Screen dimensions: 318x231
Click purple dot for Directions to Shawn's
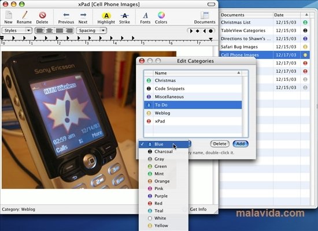(305, 39)
